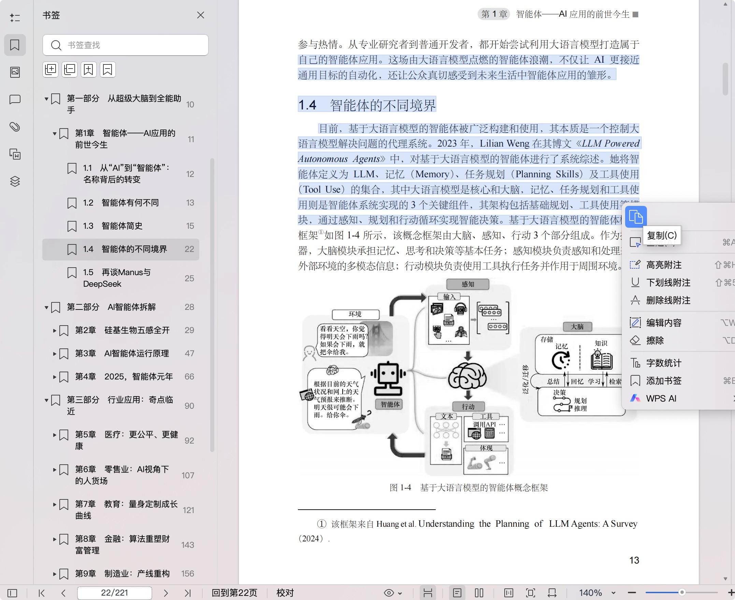Go to bookmark 1.5 再谈Manus与DeepSeek
The image size is (735, 600).
(x=121, y=278)
